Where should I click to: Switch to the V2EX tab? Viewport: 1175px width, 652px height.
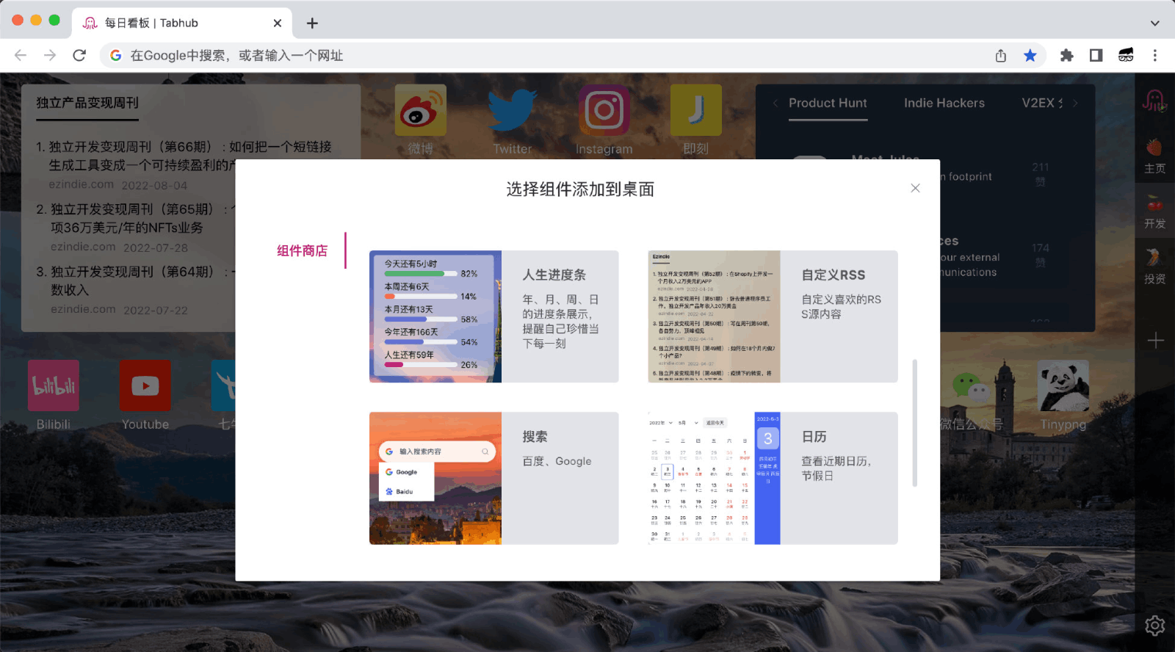pos(1041,103)
